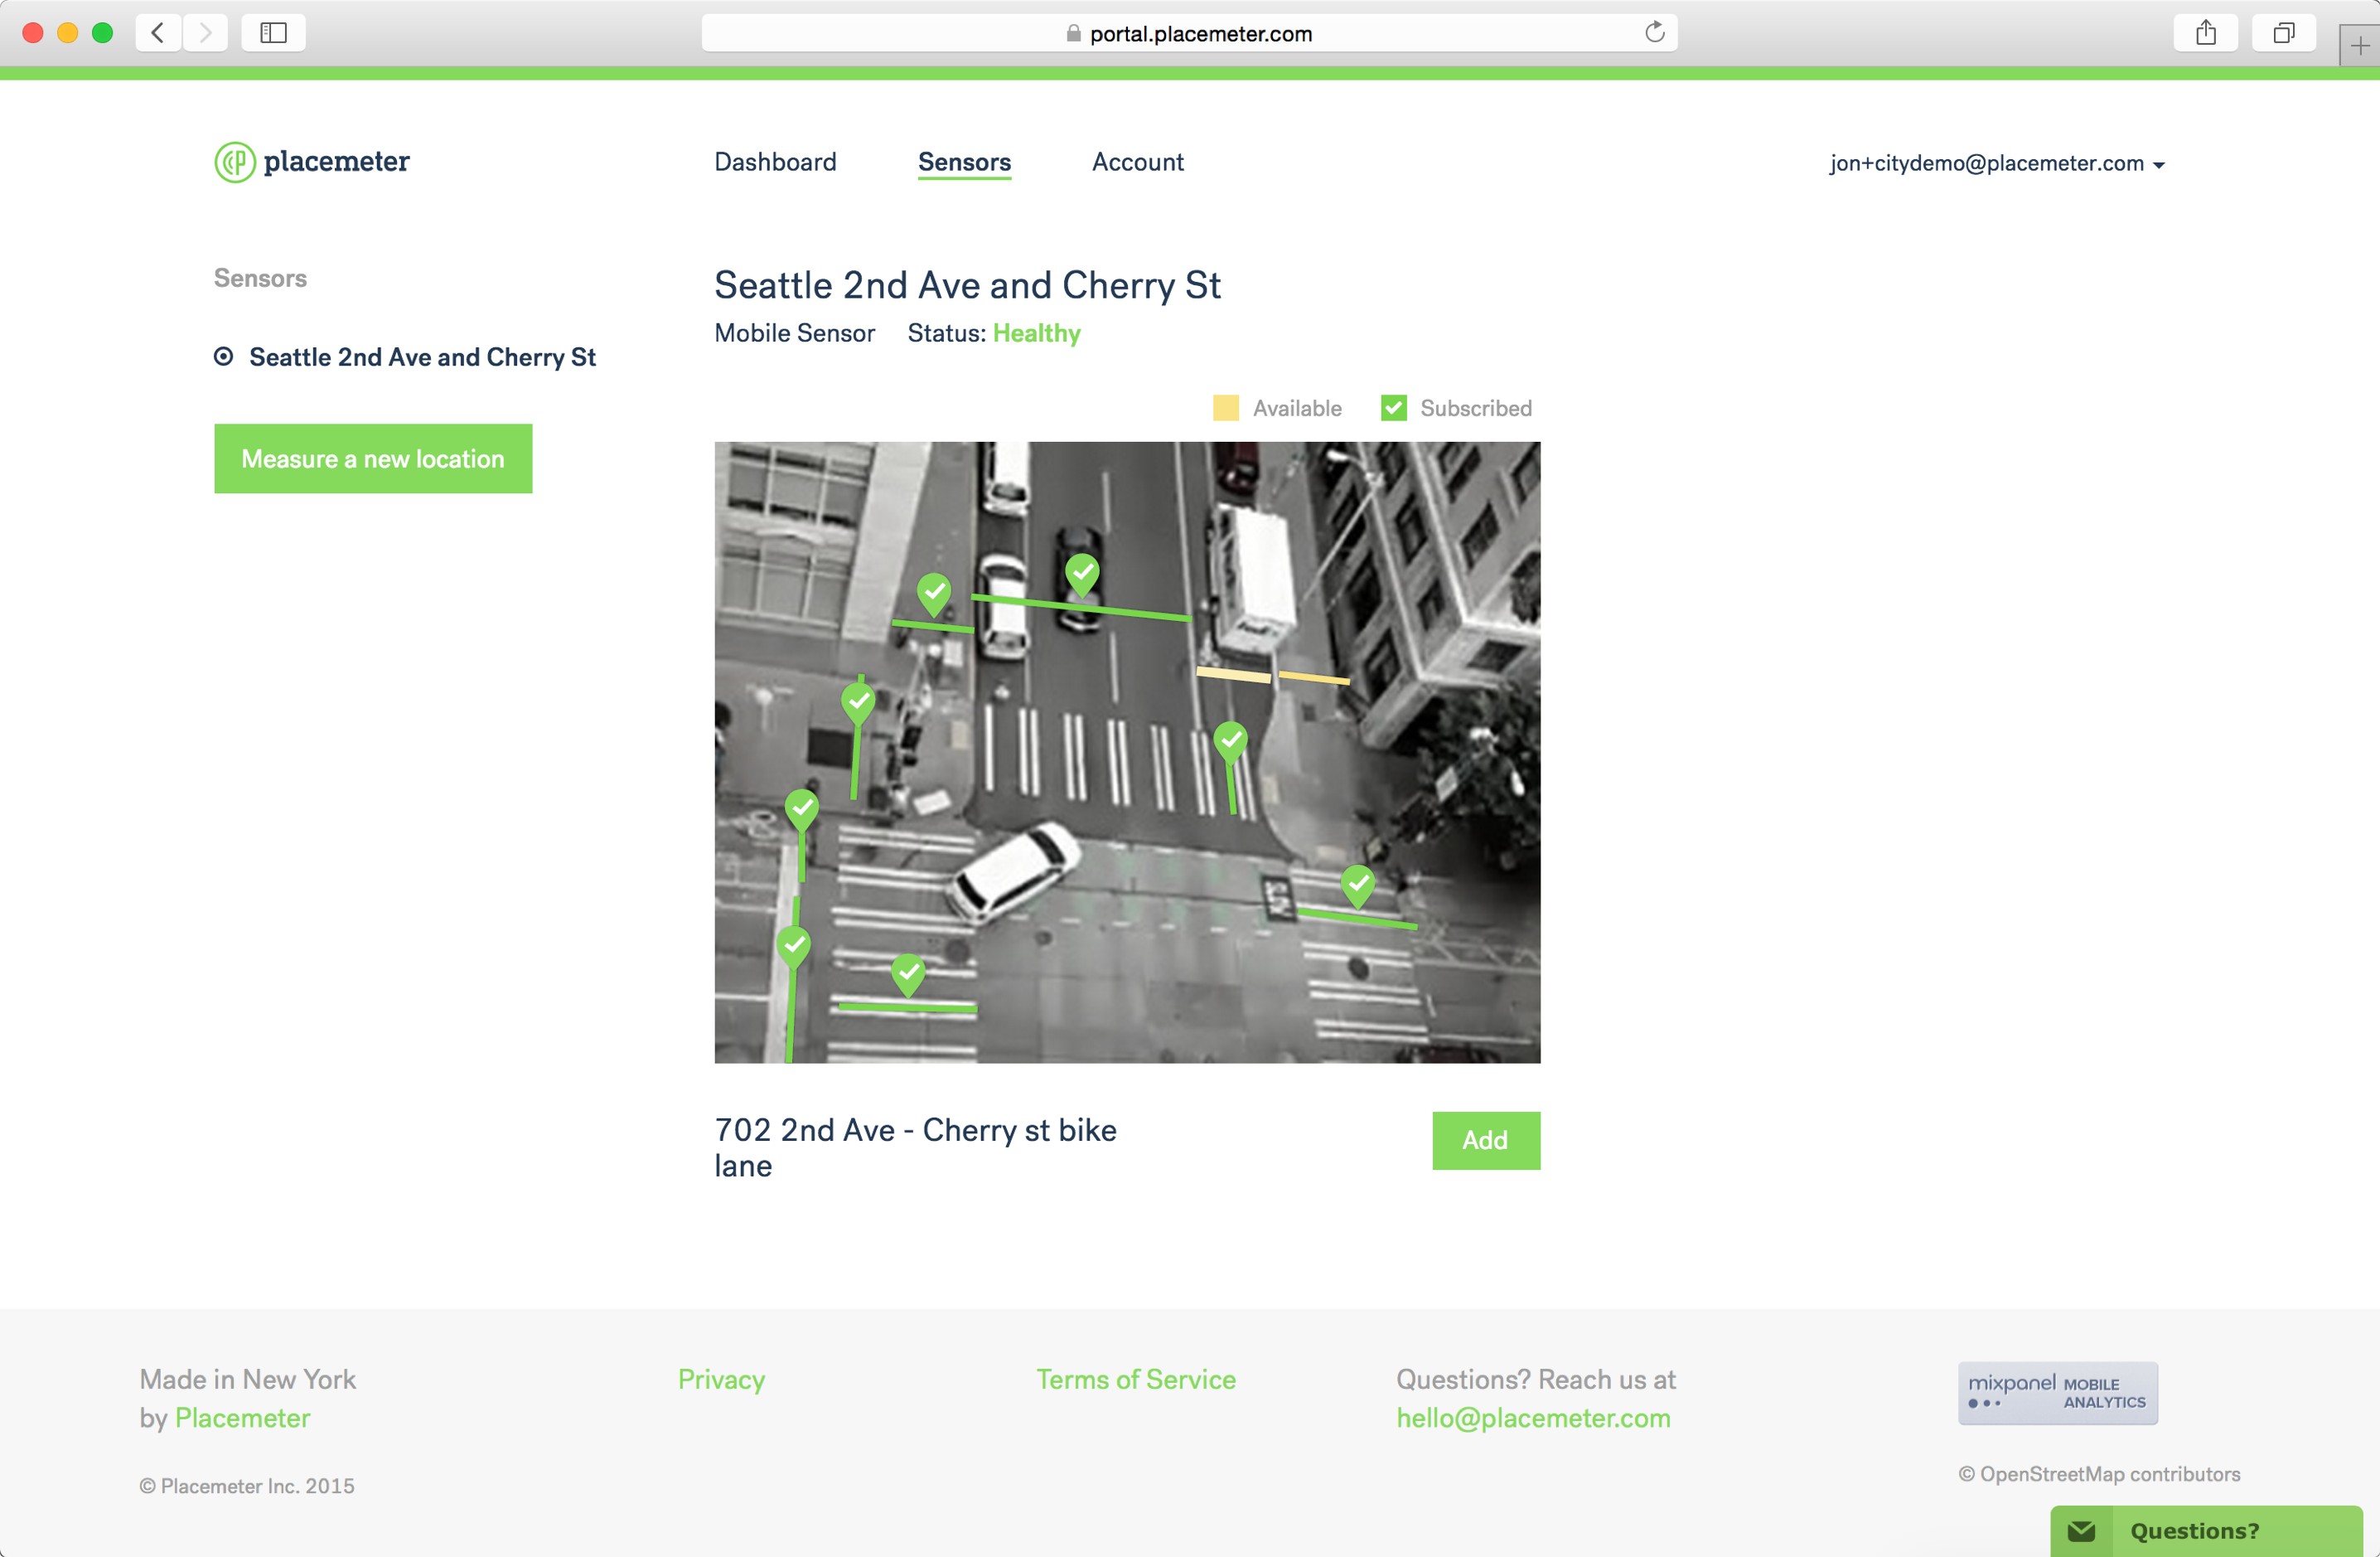Image resolution: width=2380 pixels, height=1557 pixels.
Task: Click the yellow Available legend swatch
Action: click(1225, 408)
